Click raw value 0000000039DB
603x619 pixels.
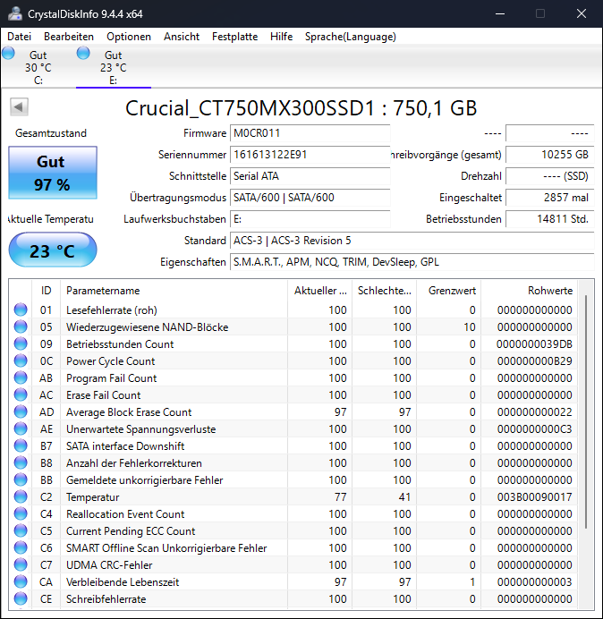[x=534, y=344]
